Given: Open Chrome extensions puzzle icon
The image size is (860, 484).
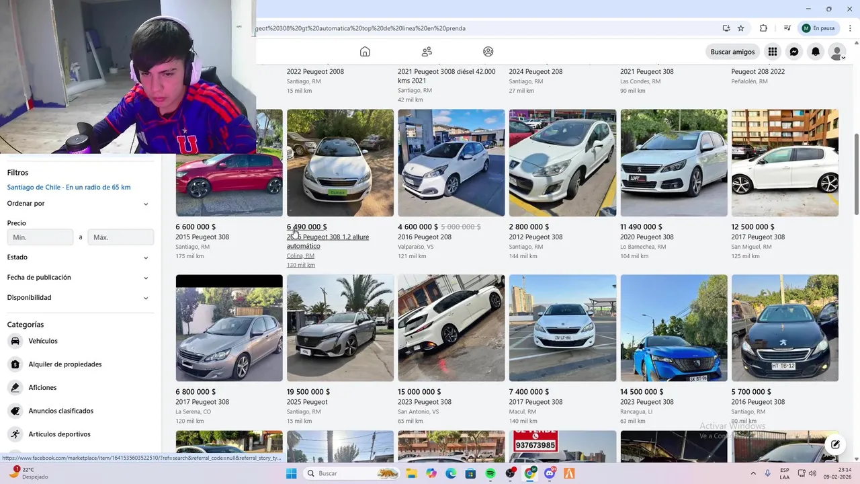Looking at the screenshot, I should pyautogui.click(x=763, y=28).
